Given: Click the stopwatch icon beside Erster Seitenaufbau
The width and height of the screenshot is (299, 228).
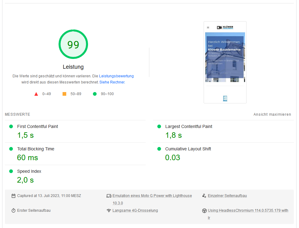Looking at the screenshot, I should point(13,211).
